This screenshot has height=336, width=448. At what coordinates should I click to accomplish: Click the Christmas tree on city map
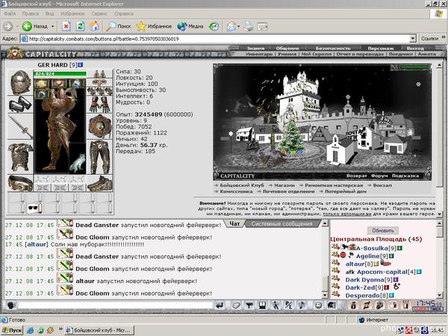290,137
